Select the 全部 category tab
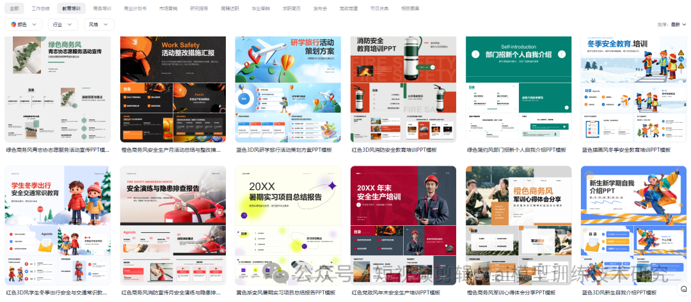This screenshot has width=691, height=302. 15,8
